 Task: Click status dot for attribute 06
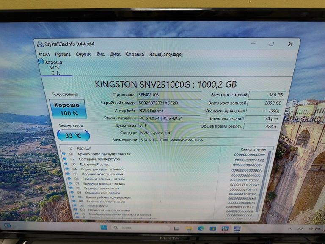[x=69, y=178]
